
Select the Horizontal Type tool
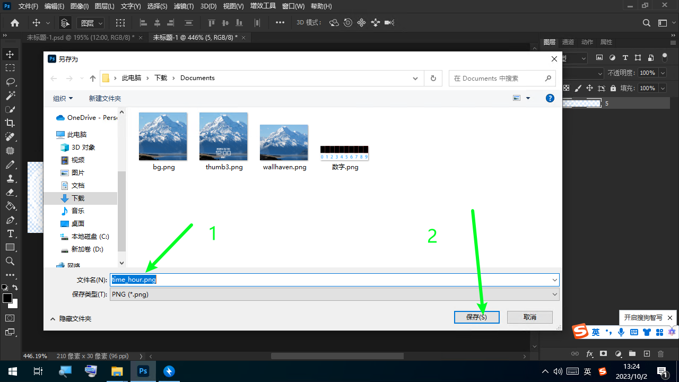[x=10, y=233]
